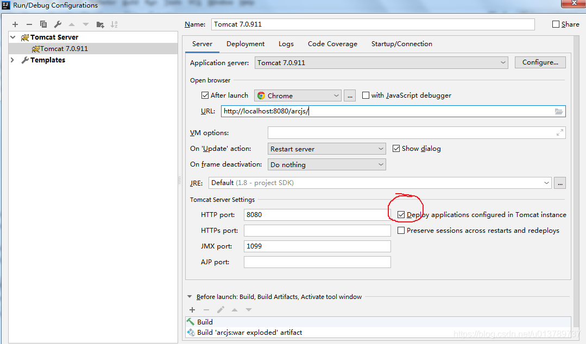
Task: Expand Templates tree node
Action: pos(12,60)
